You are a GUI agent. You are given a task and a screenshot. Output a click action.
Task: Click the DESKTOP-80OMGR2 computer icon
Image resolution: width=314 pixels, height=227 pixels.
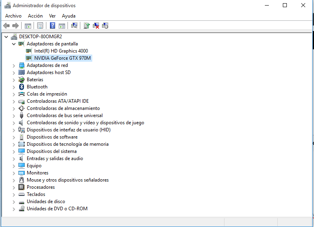coord(14,37)
